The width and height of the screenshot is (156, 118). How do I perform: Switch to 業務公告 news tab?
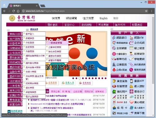point(55,92)
